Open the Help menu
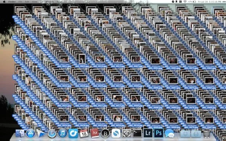 coord(59,2)
